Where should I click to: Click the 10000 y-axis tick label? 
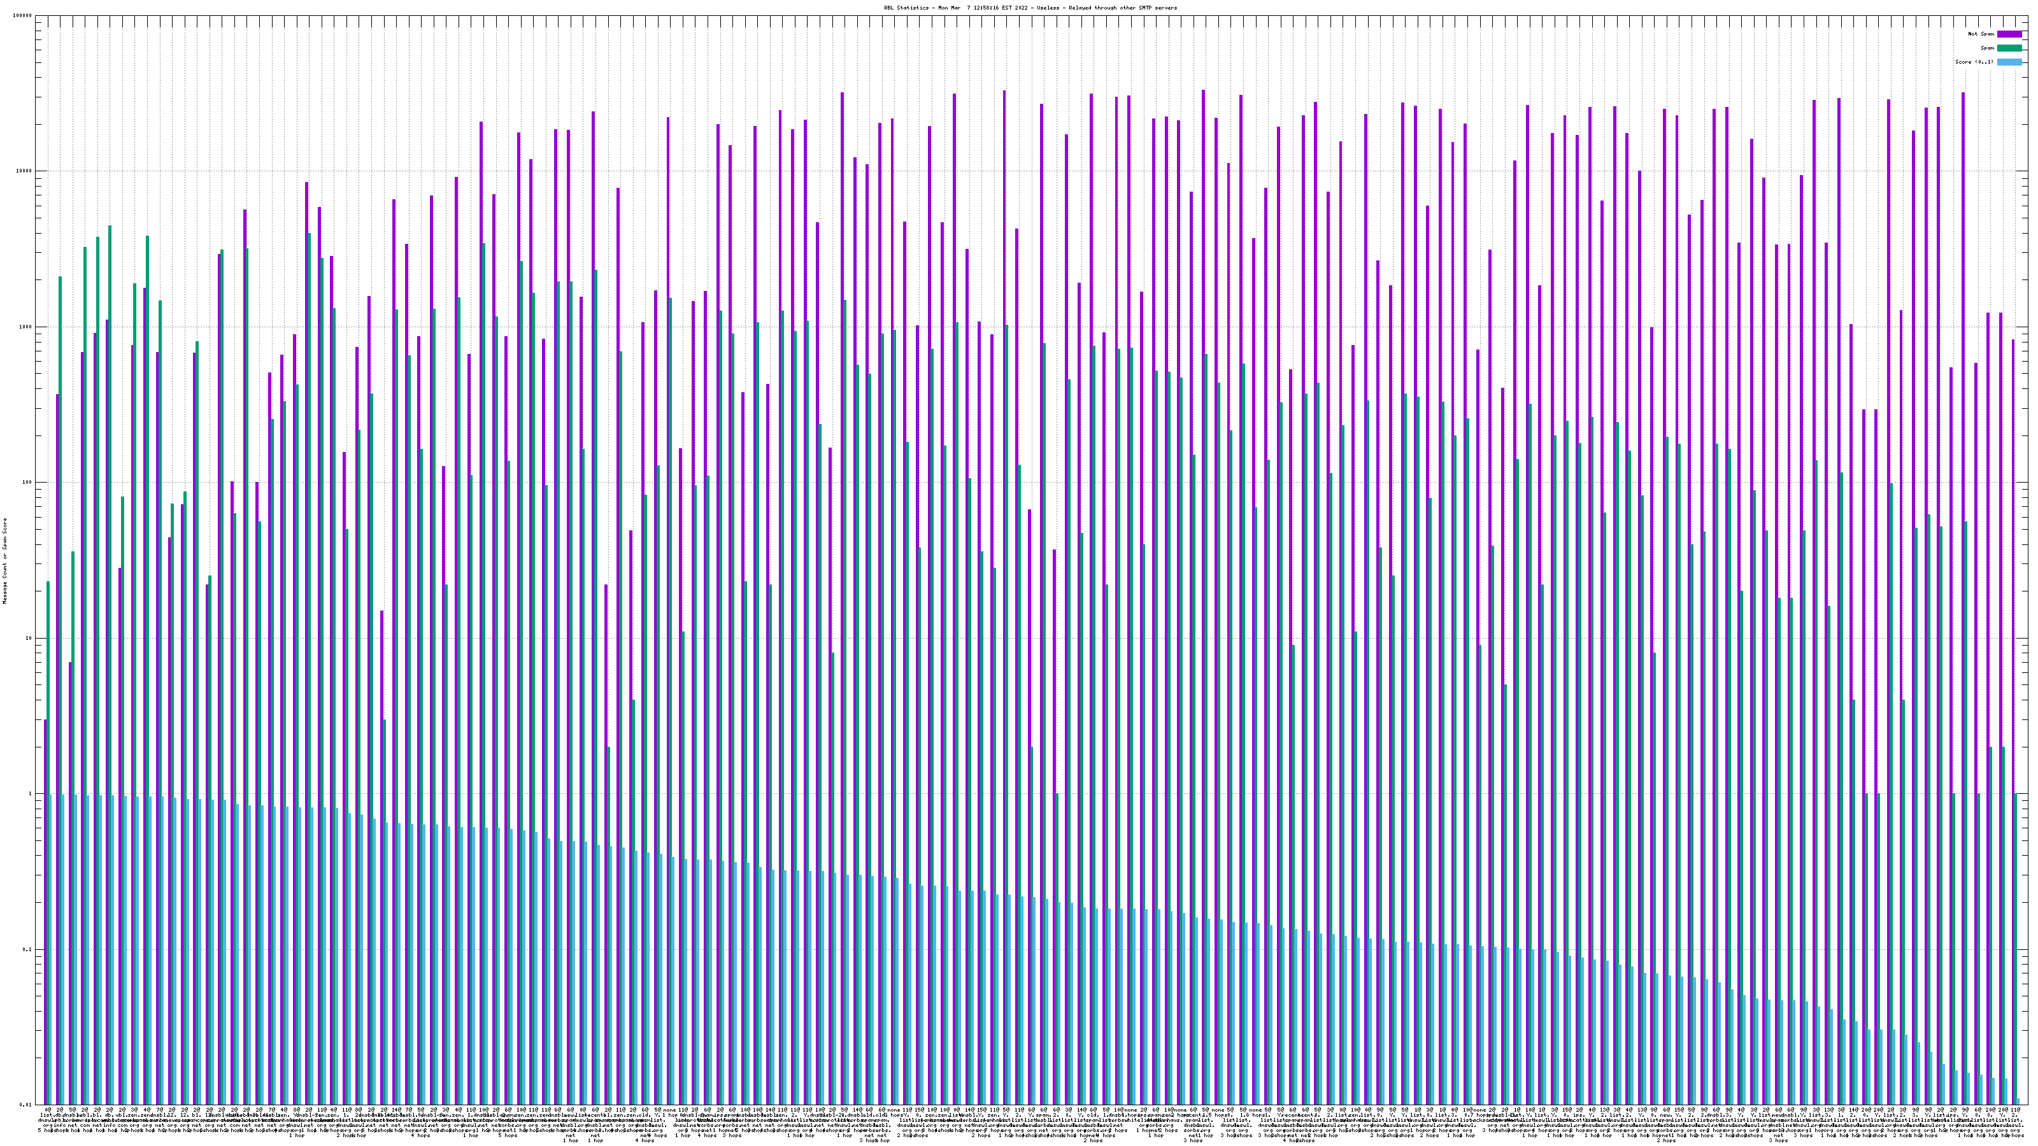[25, 172]
